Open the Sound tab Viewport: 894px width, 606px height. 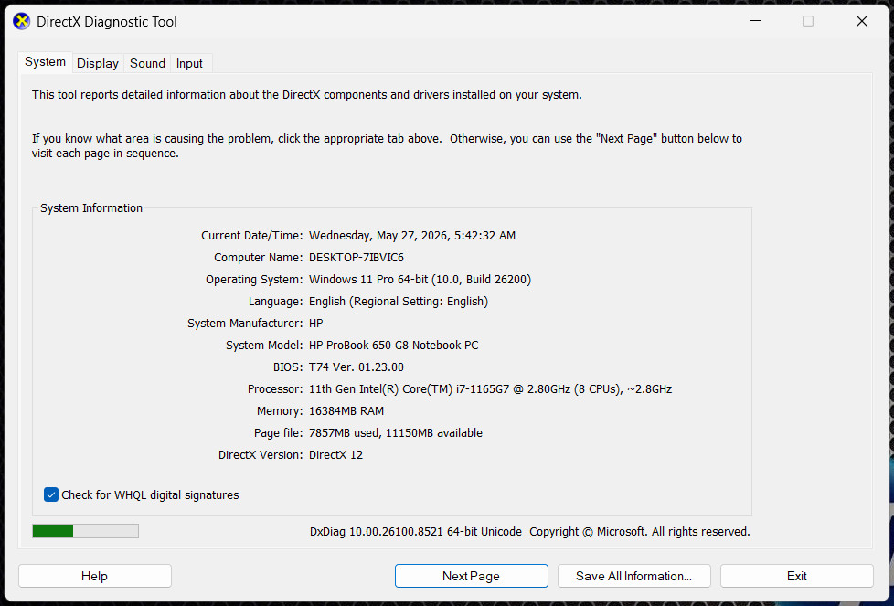pos(147,63)
